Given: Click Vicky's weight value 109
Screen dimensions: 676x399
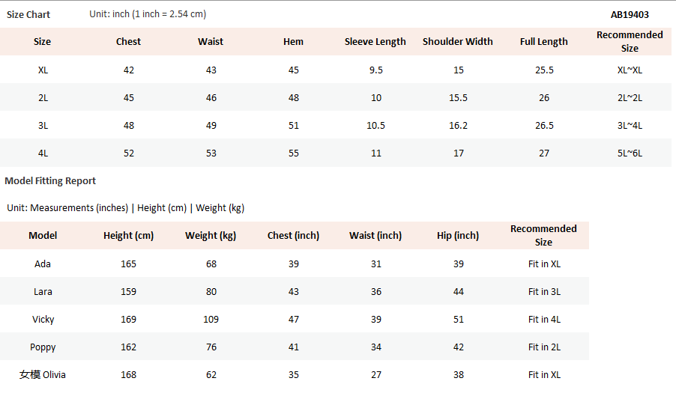Looking at the screenshot, I should click(211, 320).
